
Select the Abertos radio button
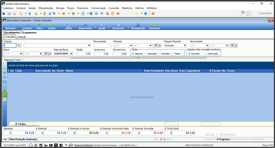(133, 54)
